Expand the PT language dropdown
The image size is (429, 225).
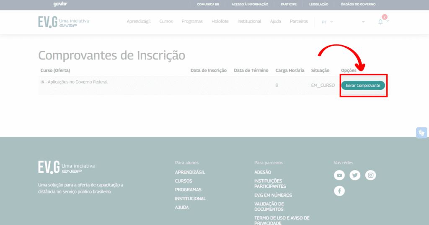pos(327,22)
